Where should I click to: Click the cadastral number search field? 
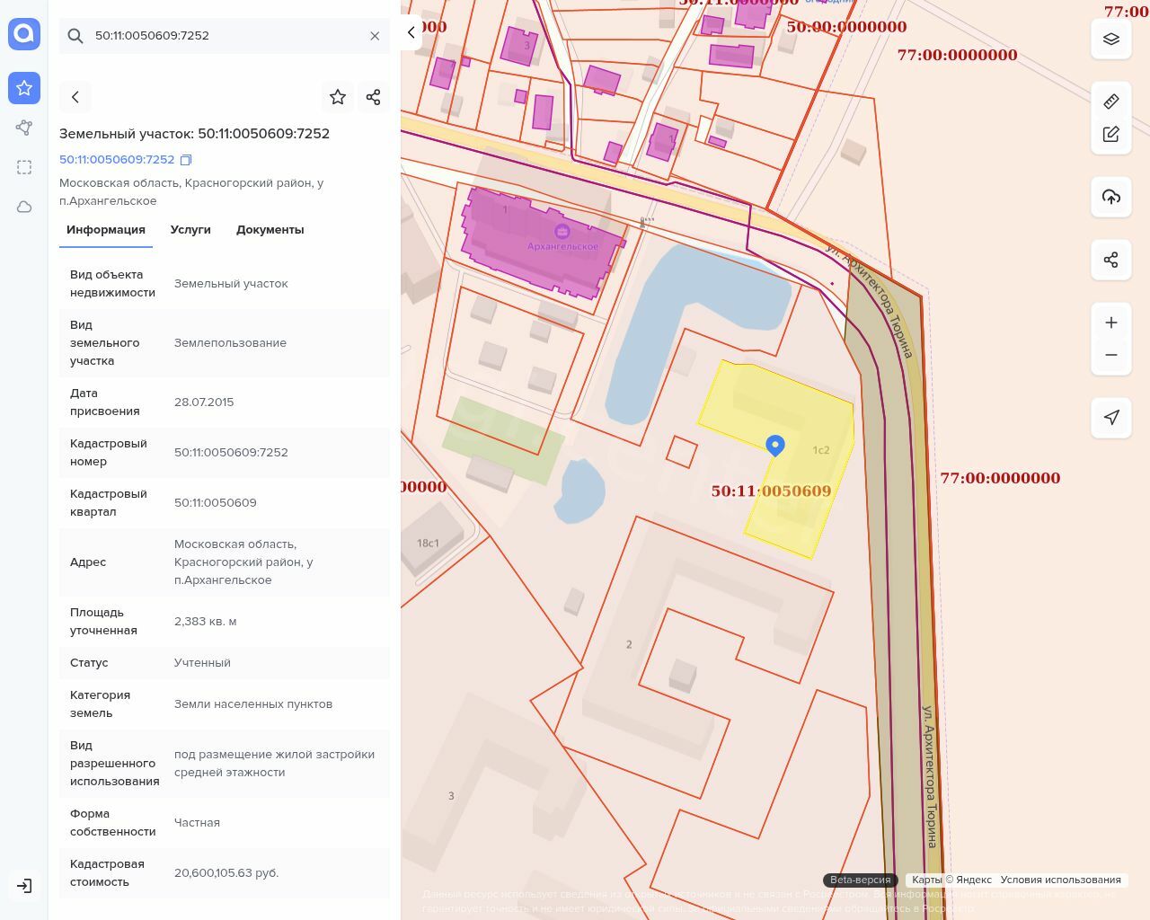[x=225, y=36]
